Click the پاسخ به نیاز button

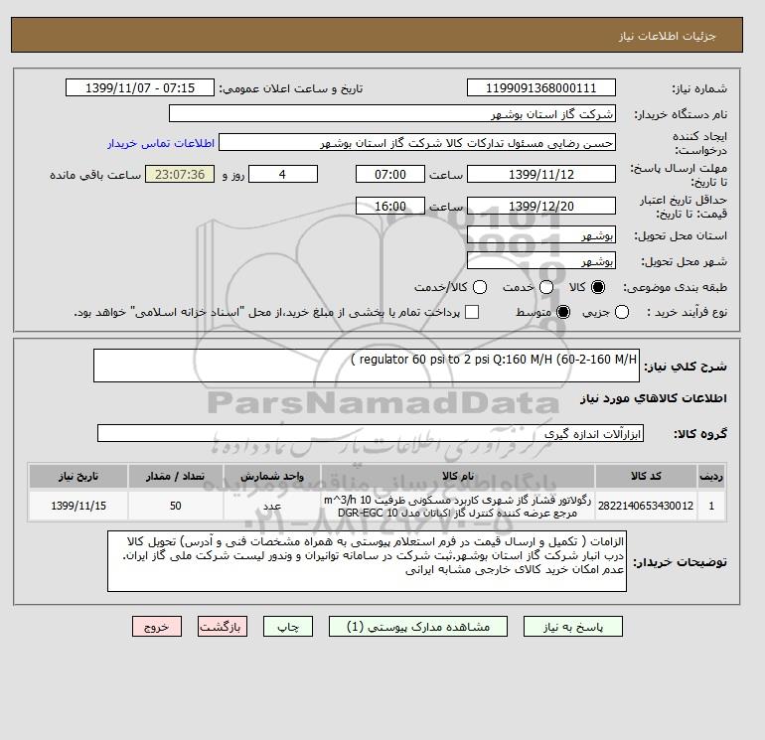point(573,627)
